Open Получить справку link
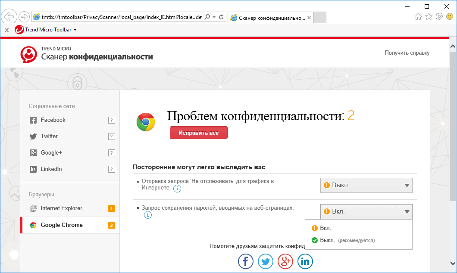 [406, 53]
